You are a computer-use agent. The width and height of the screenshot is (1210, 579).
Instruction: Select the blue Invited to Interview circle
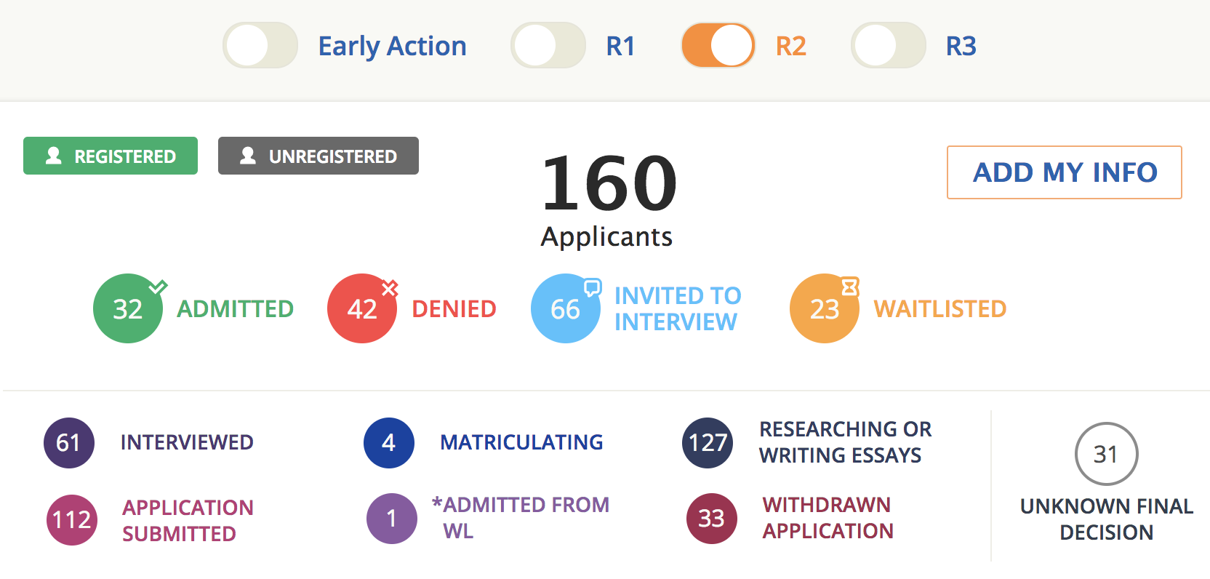[x=566, y=308]
